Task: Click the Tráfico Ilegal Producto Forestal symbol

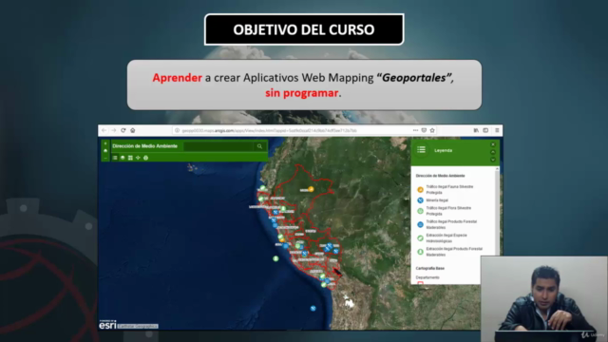Action: pos(420,224)
